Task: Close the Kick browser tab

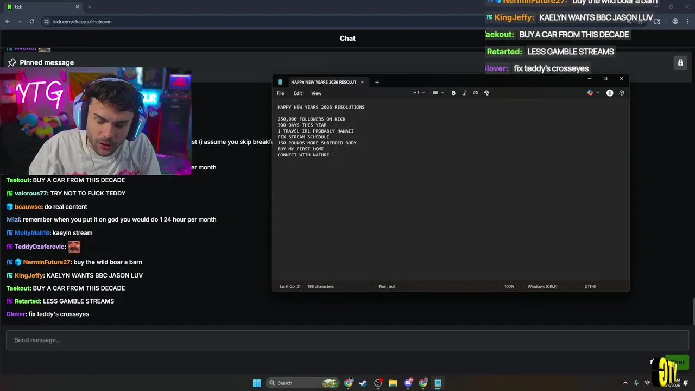Action: pyautogui.click(x=77, y=7)
